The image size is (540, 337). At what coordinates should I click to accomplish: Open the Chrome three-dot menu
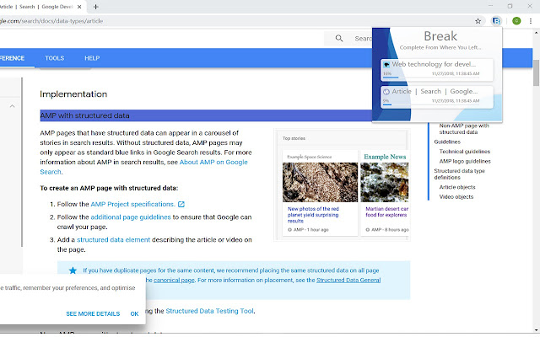[x=531, y=21]
